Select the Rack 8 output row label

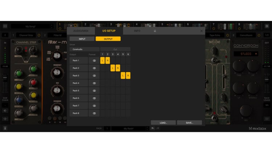(x=79, y=113)
